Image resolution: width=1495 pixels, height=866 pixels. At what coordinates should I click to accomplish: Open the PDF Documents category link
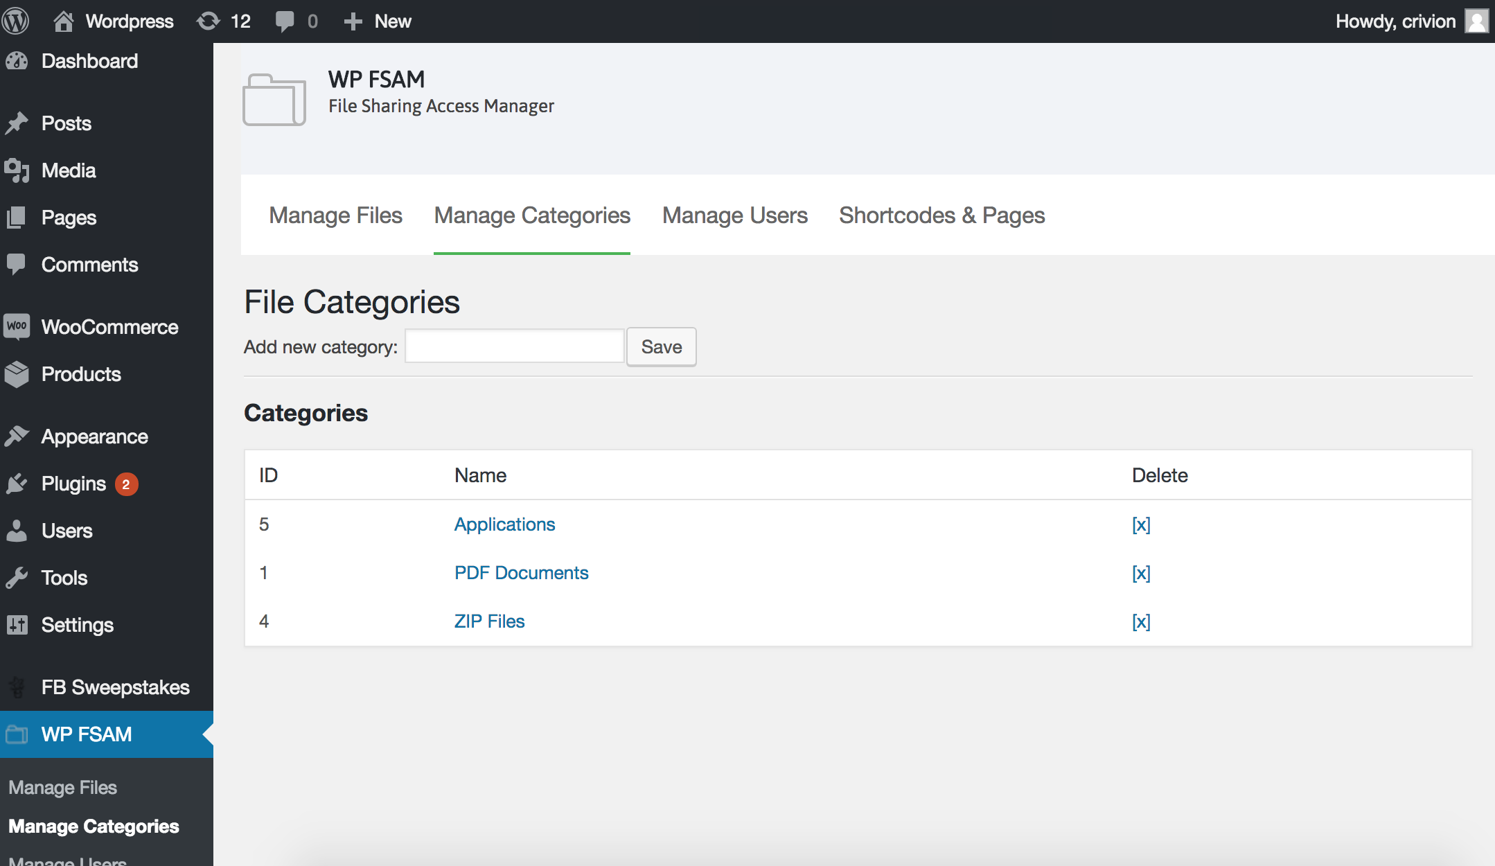point(521,573)
